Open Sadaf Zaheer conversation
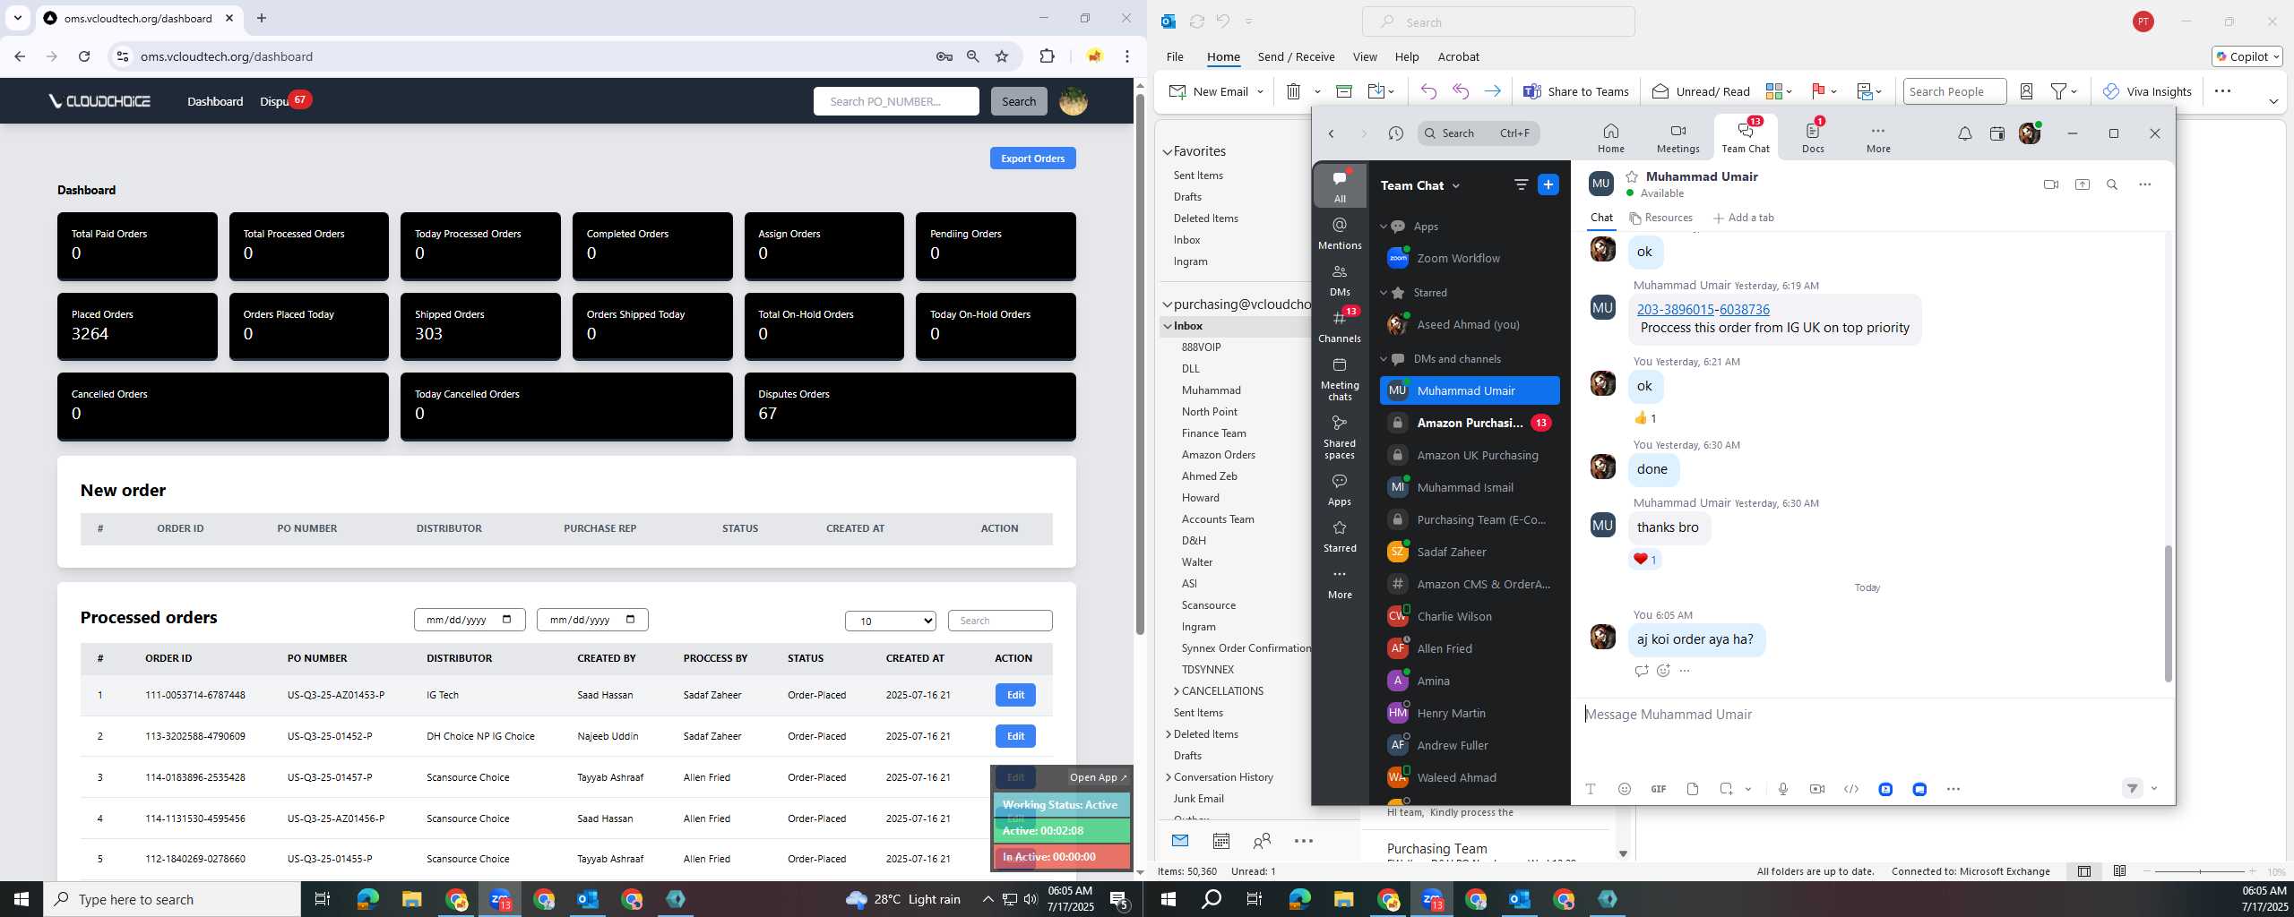 tap(1470, 552)
